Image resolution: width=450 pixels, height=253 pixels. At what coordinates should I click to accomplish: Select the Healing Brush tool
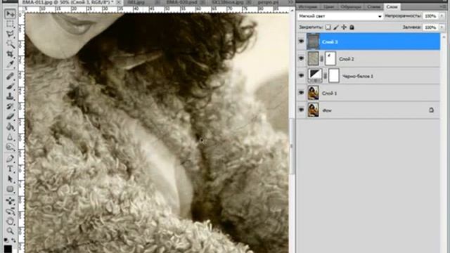pos(11,76)
